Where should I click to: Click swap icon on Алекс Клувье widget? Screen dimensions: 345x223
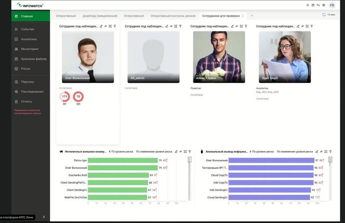pyautogui.click(x=237, y=26)
